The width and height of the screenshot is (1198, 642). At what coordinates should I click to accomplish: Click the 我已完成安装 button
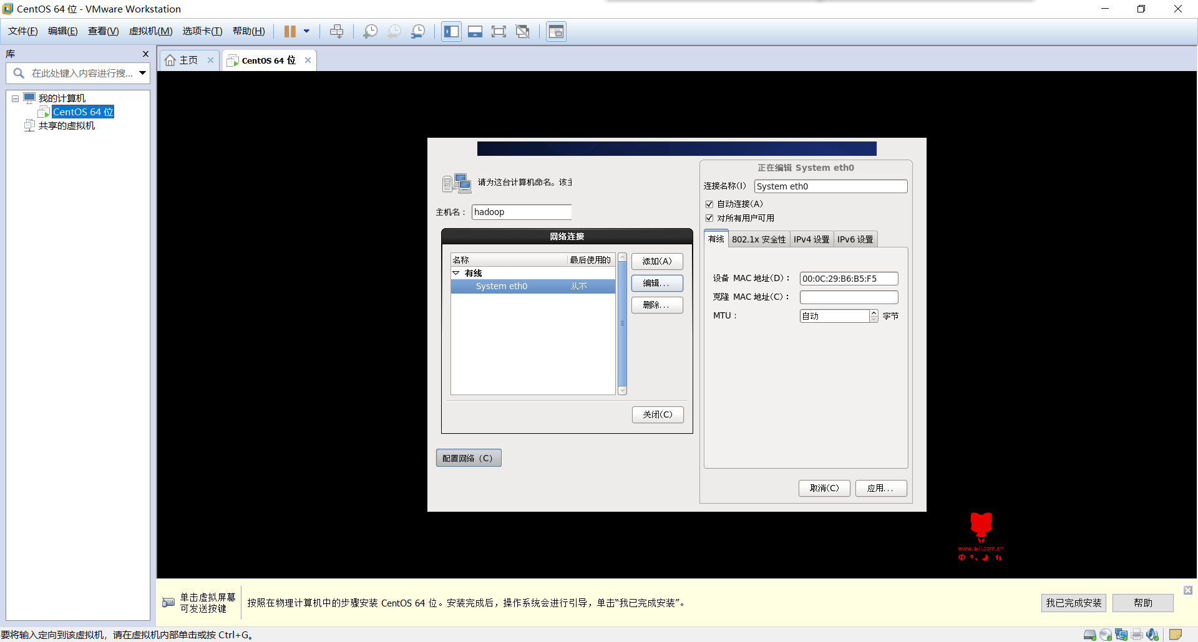pos(1073,603)
